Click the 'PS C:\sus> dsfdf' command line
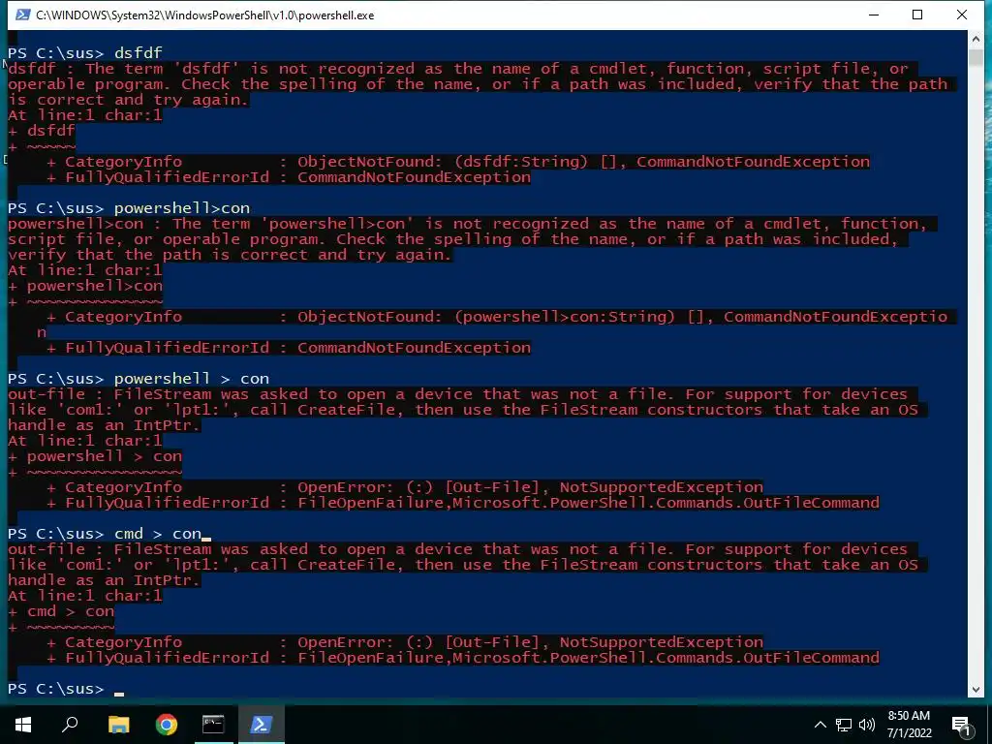Screen dimensions: 992x744 click(x=85, y=52)
